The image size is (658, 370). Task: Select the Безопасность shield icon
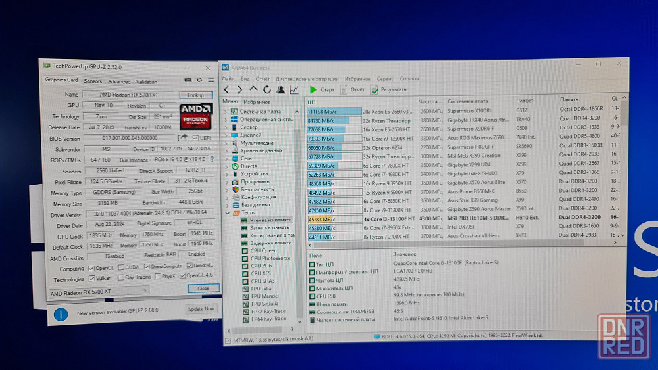coord(236,189)
